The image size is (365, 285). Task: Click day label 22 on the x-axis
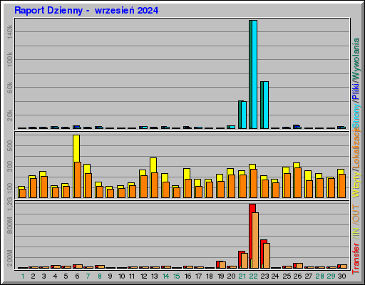point(253,276)
